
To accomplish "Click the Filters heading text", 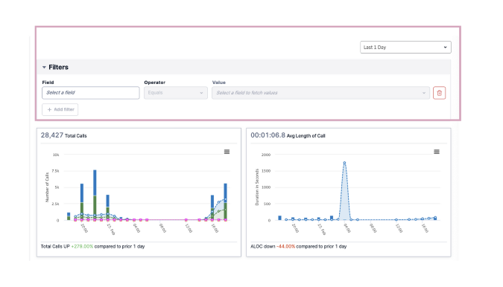I will click(58, 67).
